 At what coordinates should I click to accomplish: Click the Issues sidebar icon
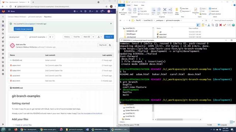pos(3,30)
